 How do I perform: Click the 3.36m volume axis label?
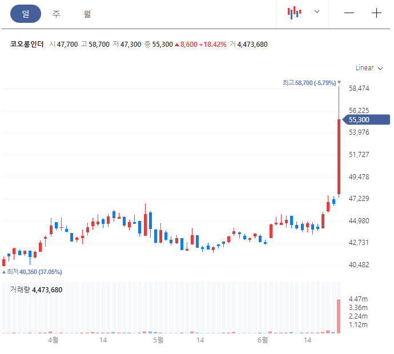(358, 308)
